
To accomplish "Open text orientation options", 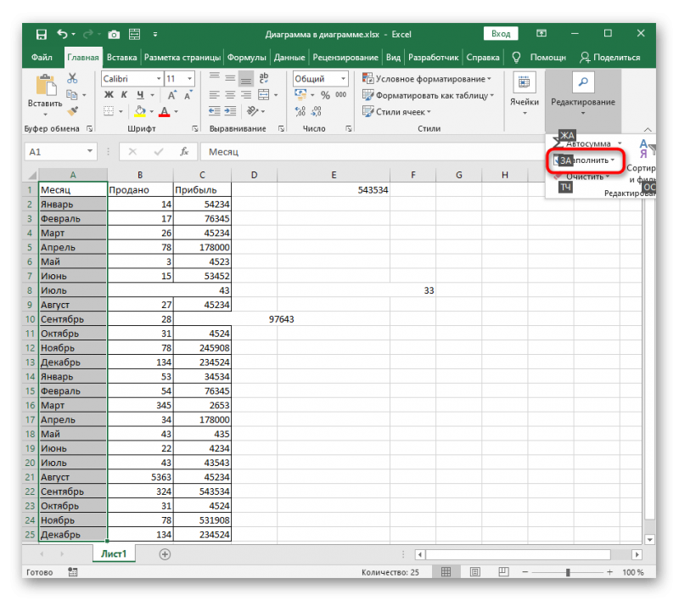I will (x=252, y=111).
